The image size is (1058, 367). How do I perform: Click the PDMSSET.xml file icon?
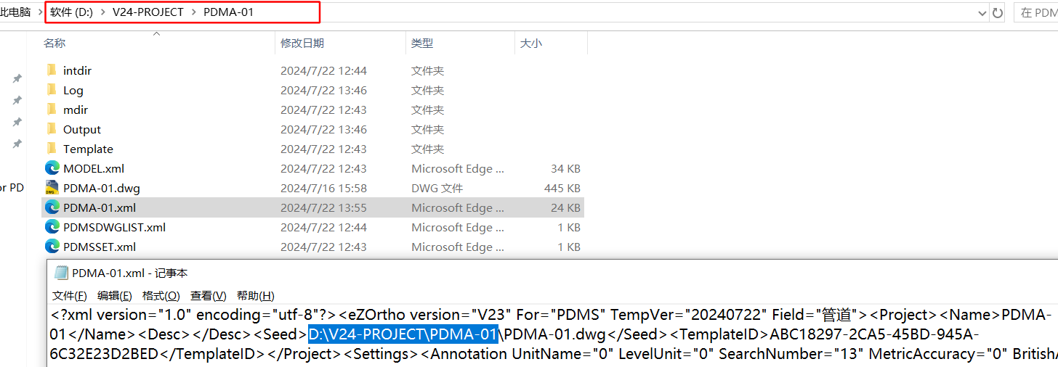click(x=52, y=247)
